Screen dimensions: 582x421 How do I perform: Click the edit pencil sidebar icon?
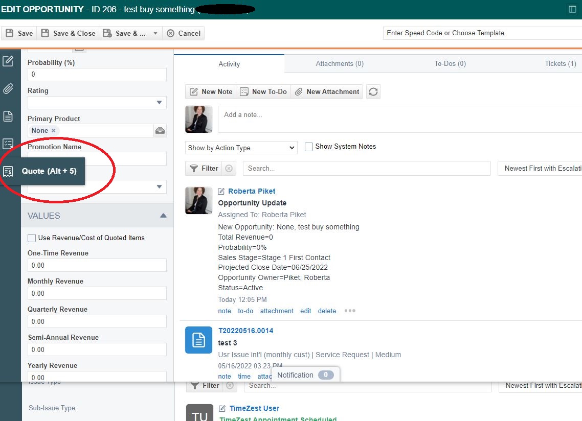pyautogui.click(x=8, y=61)
